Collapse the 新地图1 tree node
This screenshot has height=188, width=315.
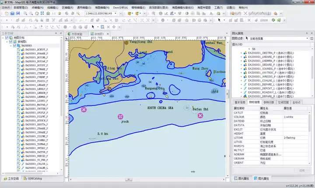pos(7,42)
